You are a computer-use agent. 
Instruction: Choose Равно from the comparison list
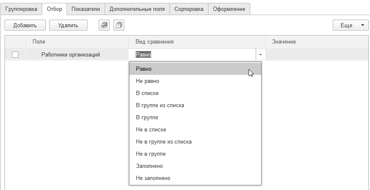tap(144, 69)
